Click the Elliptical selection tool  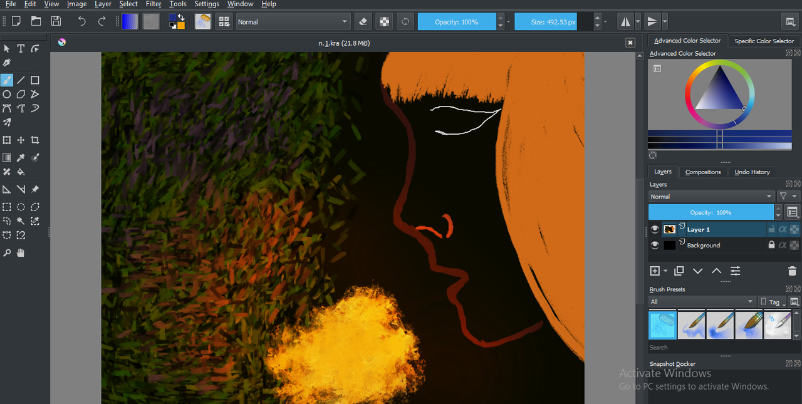21,207
